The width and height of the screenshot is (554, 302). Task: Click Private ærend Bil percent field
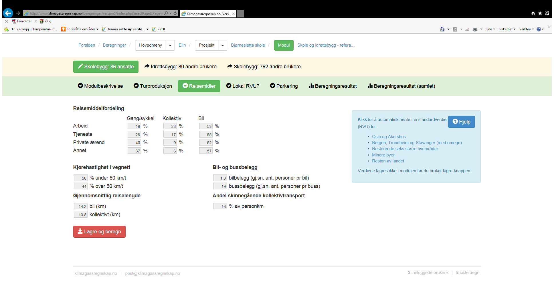pos(206,142)
